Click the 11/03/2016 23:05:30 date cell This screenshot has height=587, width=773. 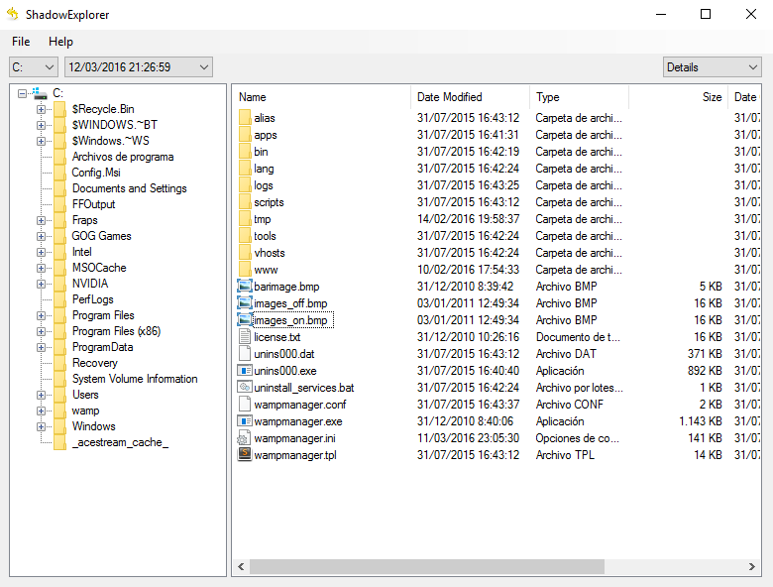pos(468,438)
